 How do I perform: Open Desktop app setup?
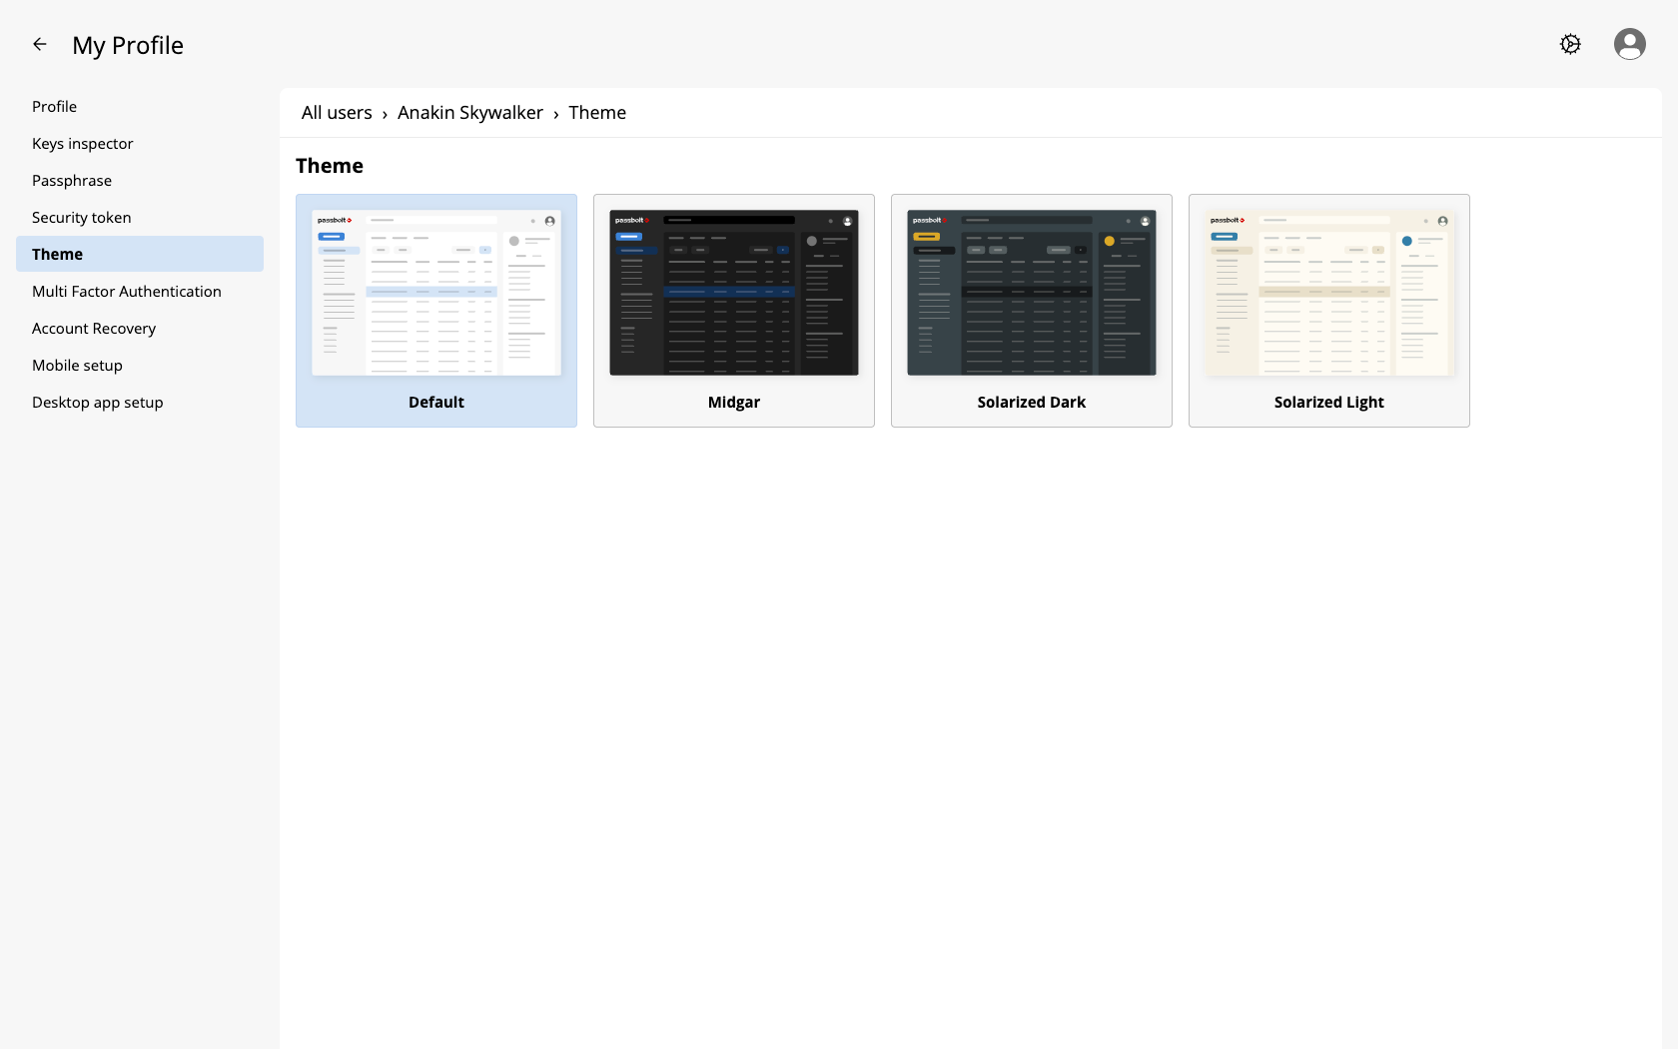click(x=140, y=403)
